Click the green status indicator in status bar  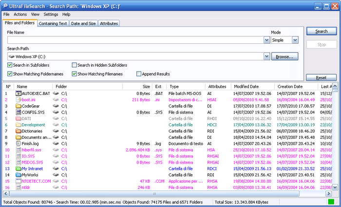pyautogui.click(x=331, y=202)
